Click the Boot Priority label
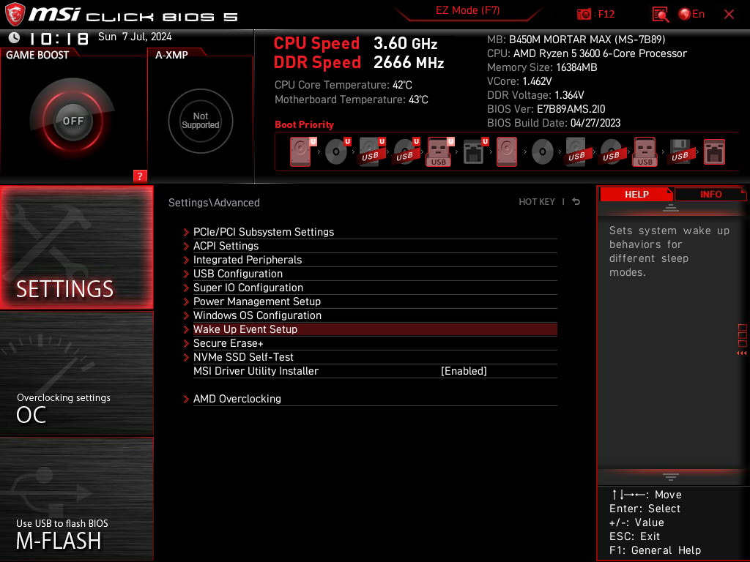This screenshot has height=562, width=750. click(304, 124)
